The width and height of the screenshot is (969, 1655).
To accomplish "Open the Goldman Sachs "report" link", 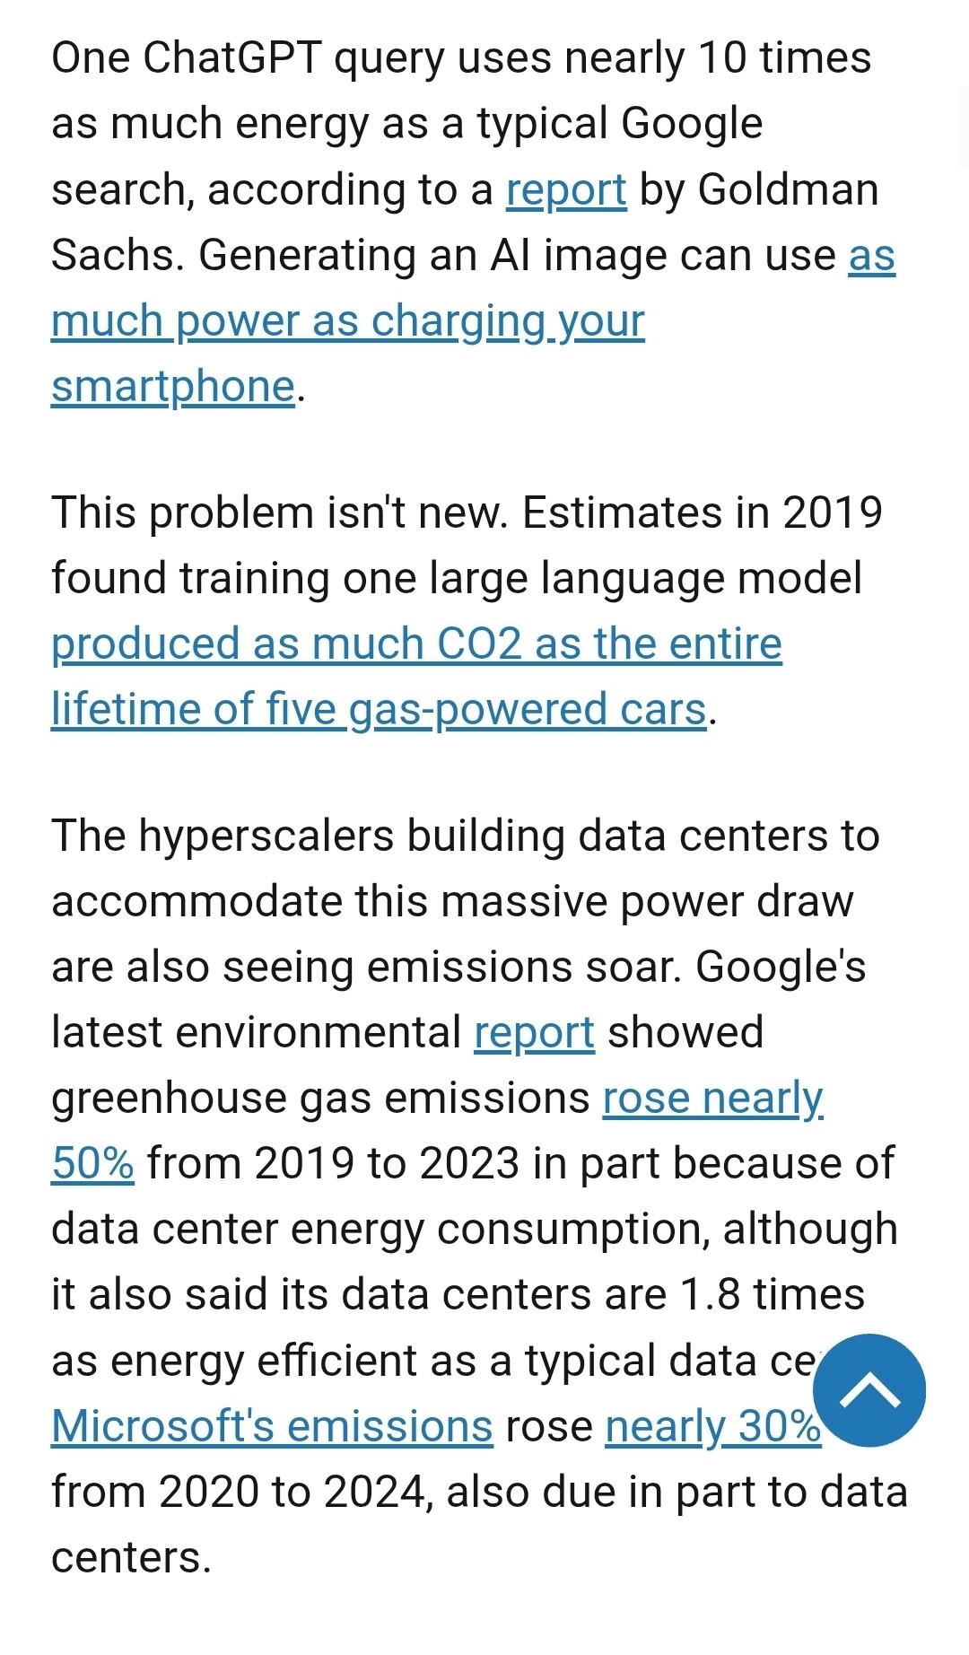I will coord(566,190).
